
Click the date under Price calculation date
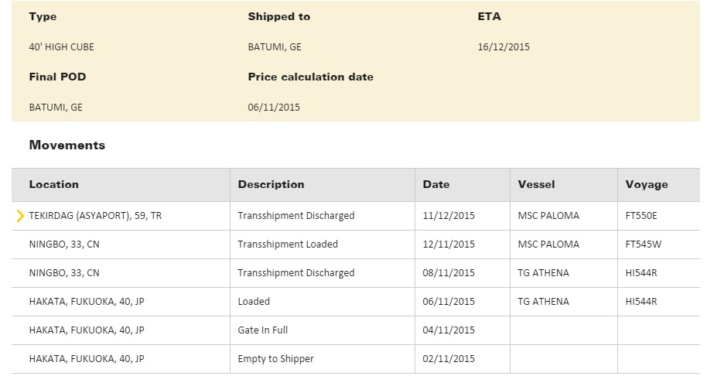[274, 108]
